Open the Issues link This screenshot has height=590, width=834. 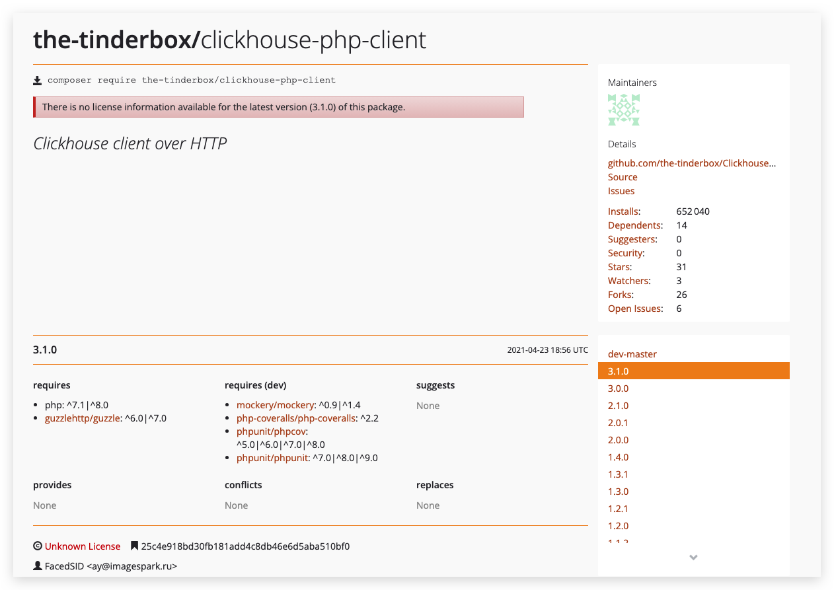[x=621, y=191]
